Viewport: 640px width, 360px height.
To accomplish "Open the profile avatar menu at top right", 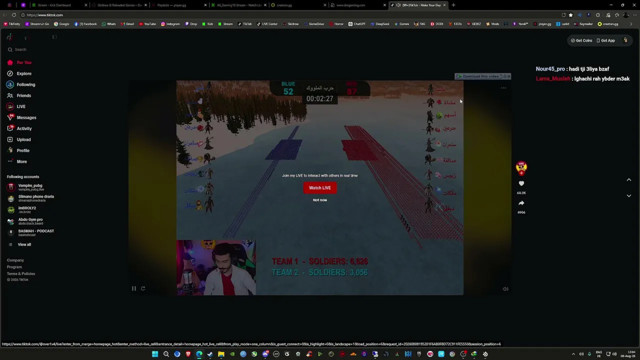I will tap(625, 40).
